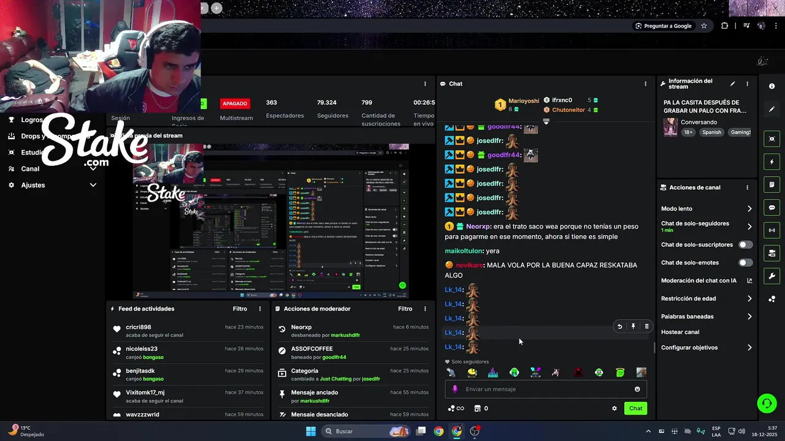Open stream stats panel three-dot menu
Viewport: 785px width, 441px height.
425,84
